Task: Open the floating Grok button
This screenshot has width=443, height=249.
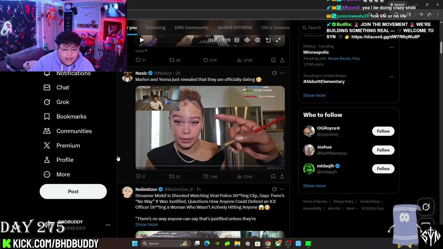Action: 426,207
